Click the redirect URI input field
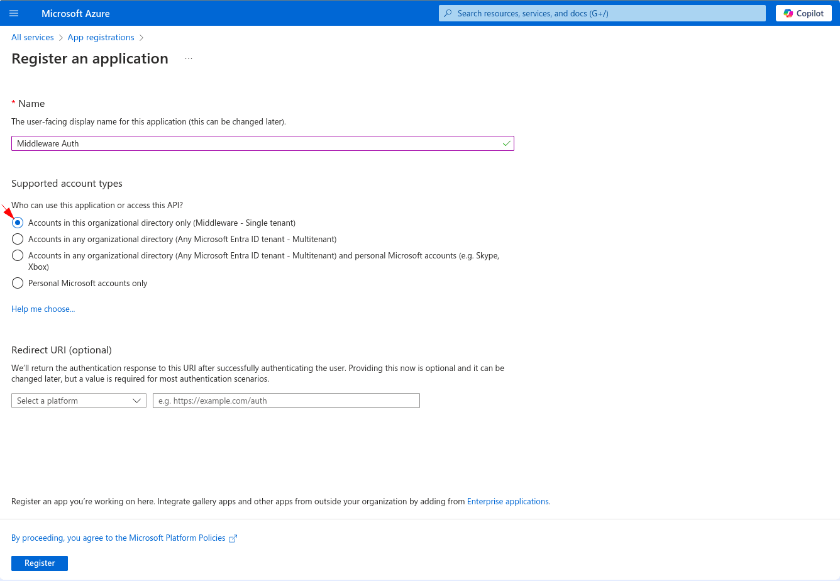Screen dimensions: 840x581 pyautogui.click(x=286, y=401)
